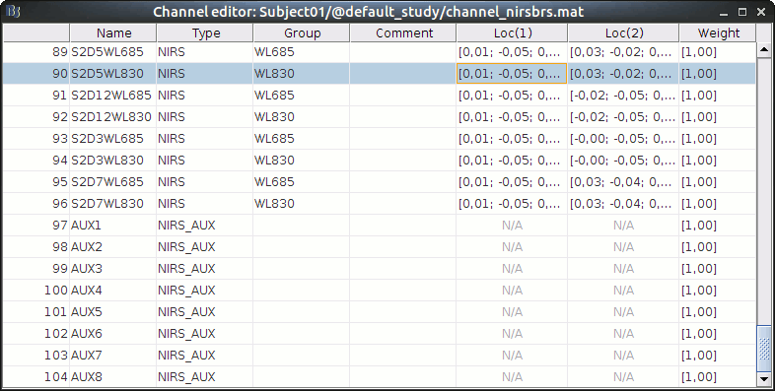Select channel name S2D12WL830
775x391 pixels.
[x=113, y=117]
